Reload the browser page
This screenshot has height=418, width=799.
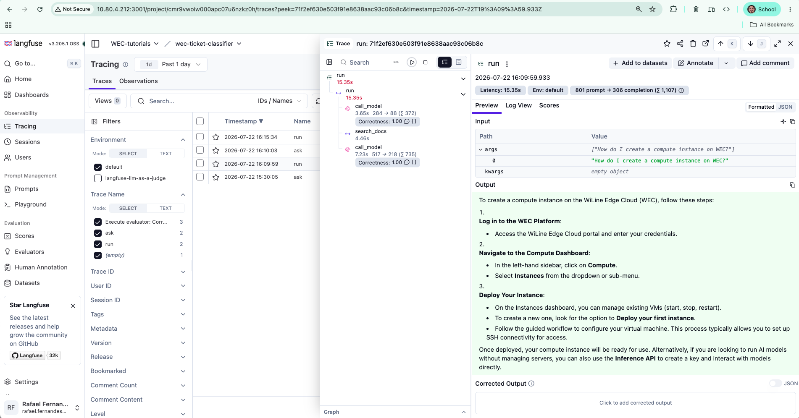pos(40,9)
